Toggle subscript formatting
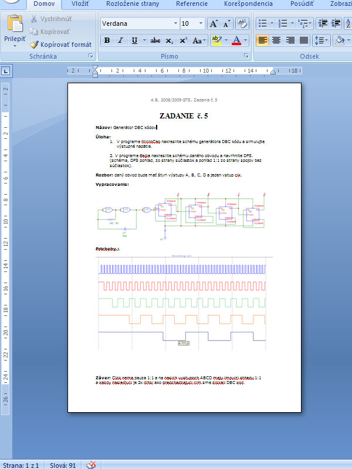This screenshot has height=469, width=352. 170,40
